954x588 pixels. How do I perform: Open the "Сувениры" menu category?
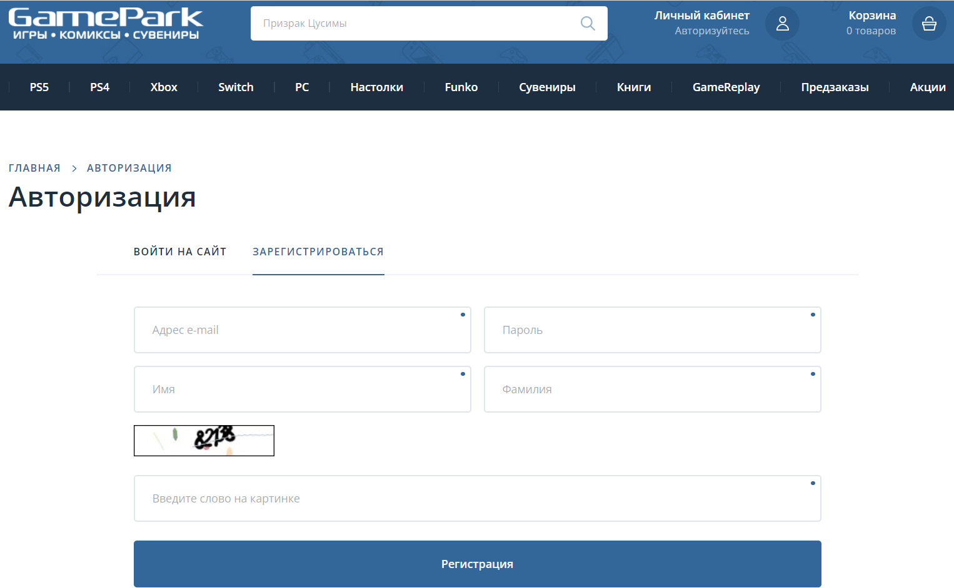pos(547,87)
